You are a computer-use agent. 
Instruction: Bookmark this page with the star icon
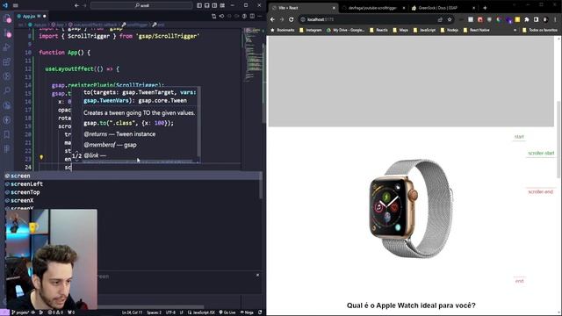[x=450, y=19]
